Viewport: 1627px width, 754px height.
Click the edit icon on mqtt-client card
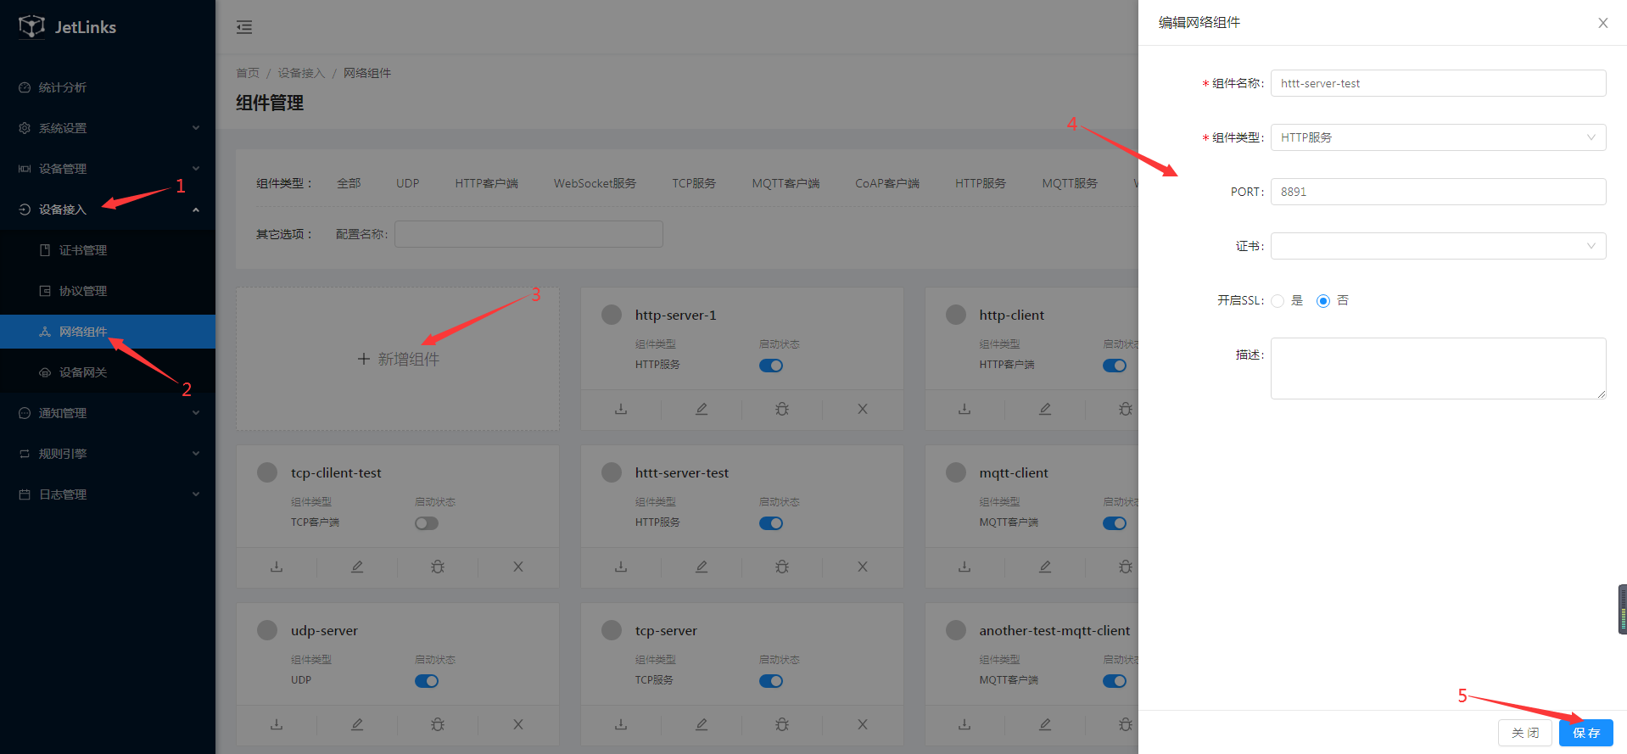1045,567
